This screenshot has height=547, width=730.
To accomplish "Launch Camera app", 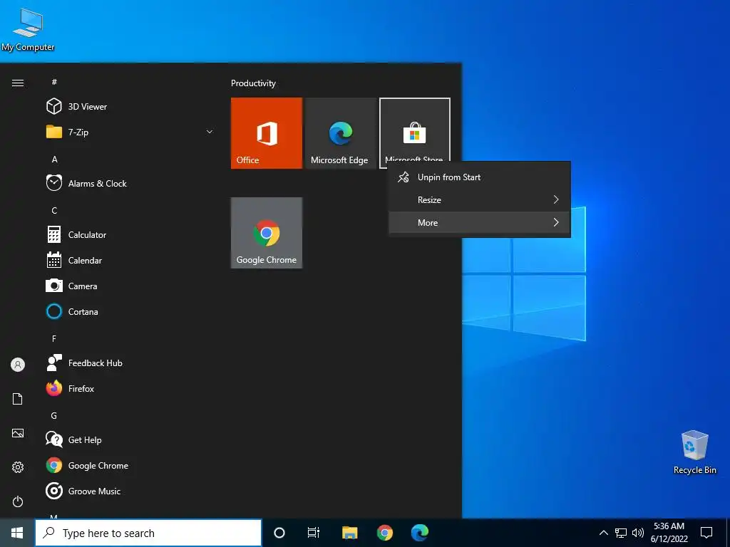I will (131, 286).
